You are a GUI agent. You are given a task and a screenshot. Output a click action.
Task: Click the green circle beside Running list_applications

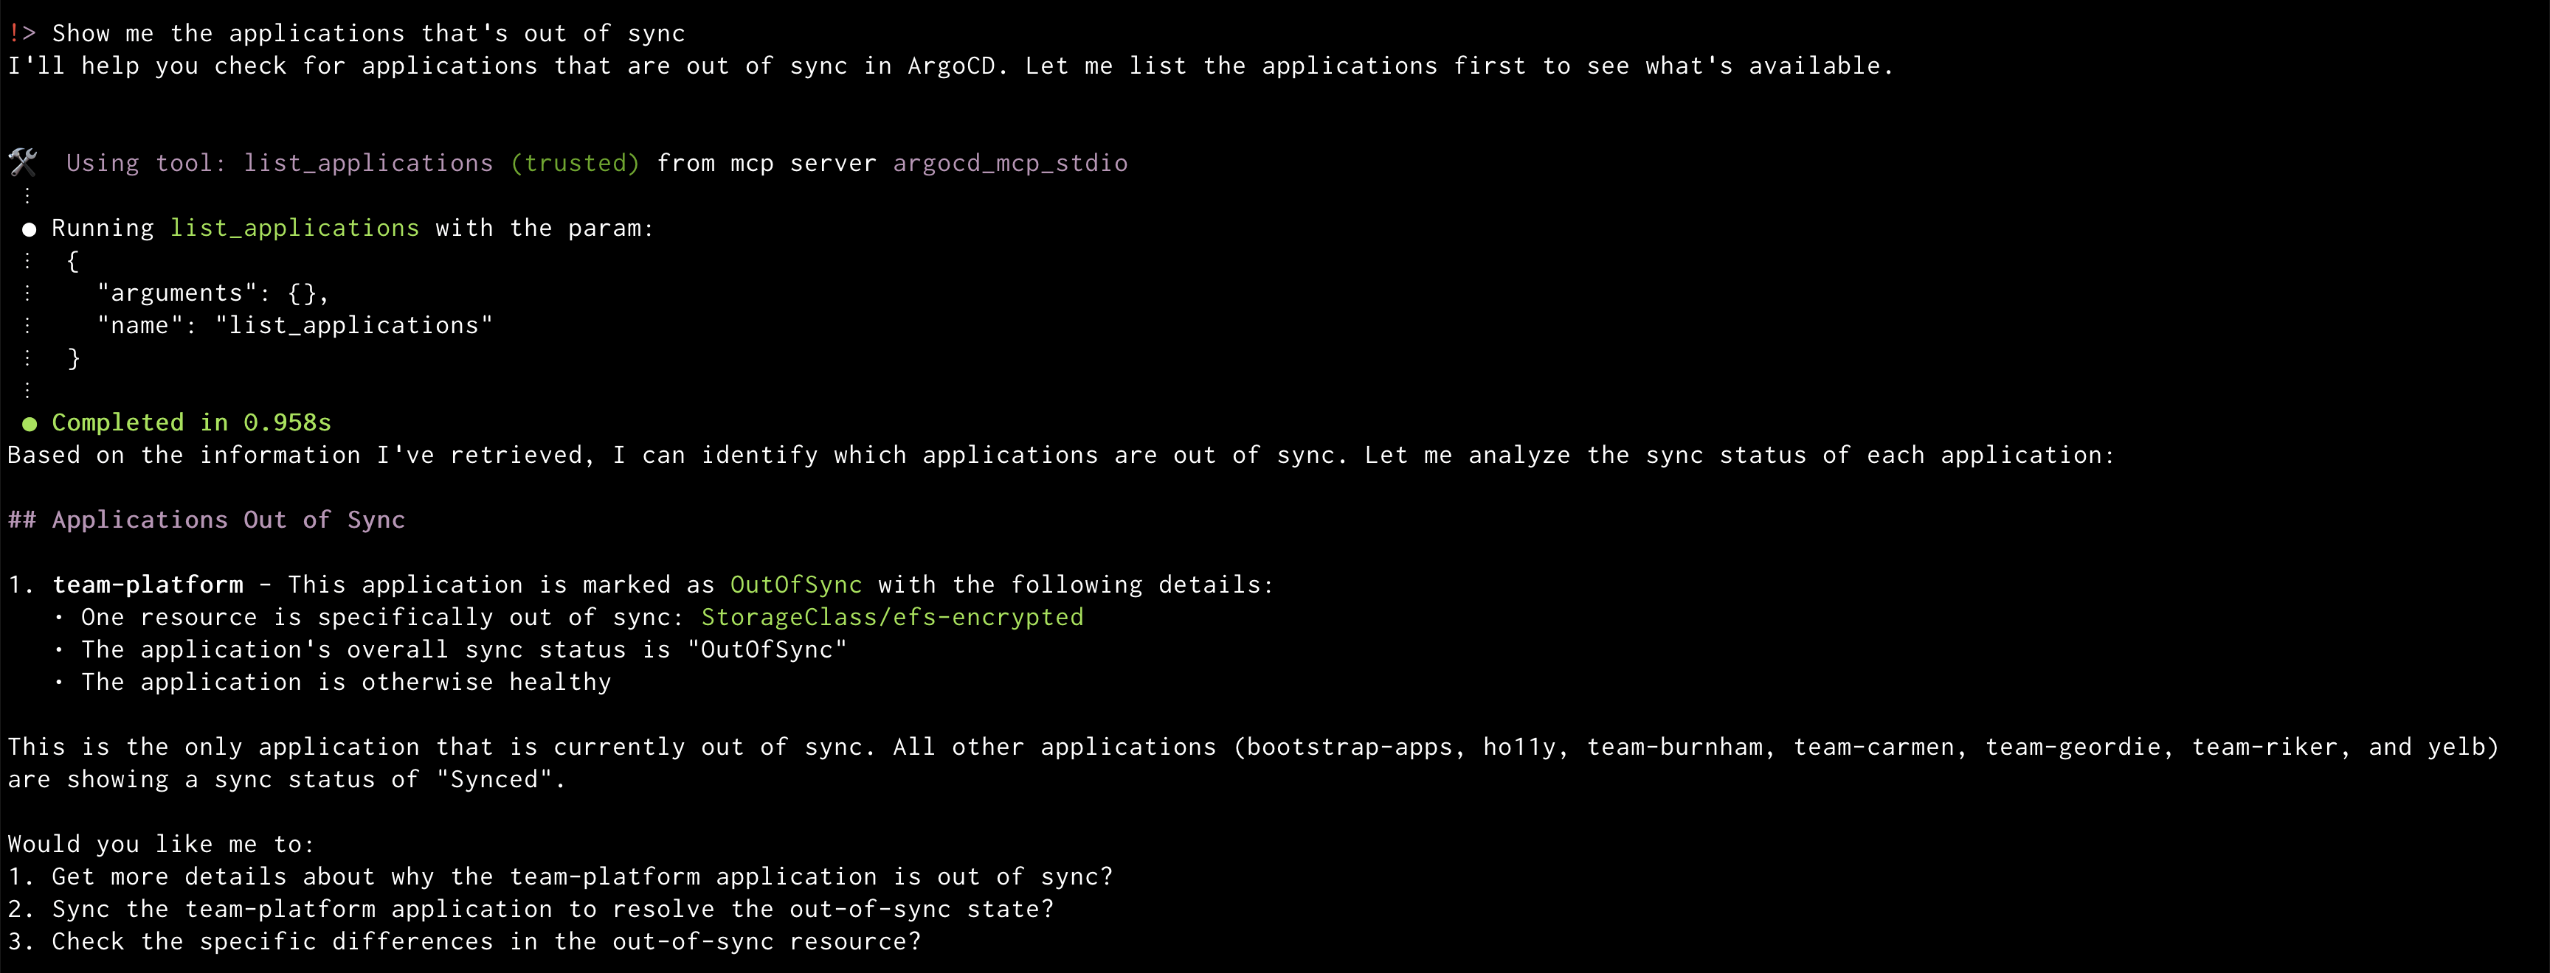tap(29, 229)
